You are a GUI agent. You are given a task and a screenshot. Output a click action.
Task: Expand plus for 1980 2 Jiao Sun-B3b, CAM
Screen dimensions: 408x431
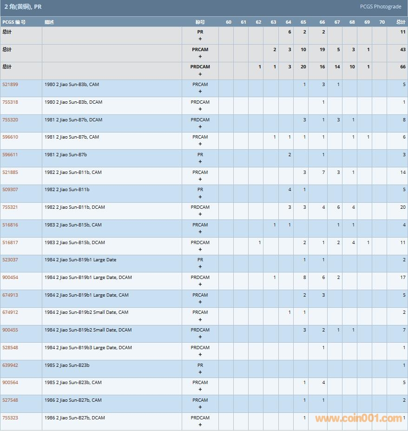[x=200, y=92]
